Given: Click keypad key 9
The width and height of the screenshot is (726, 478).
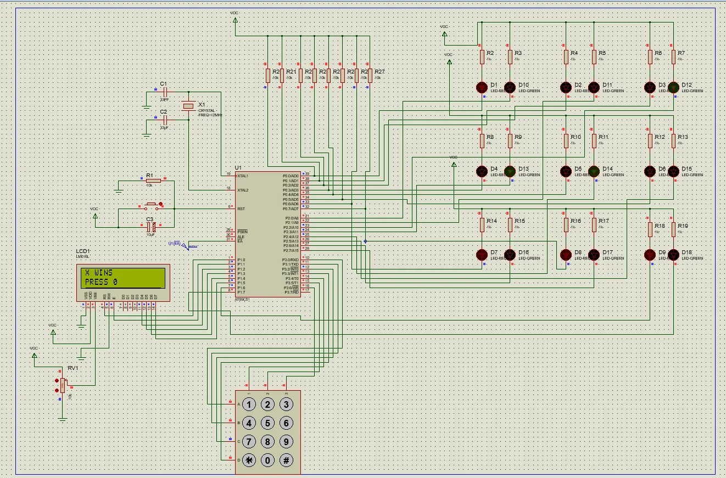Looking at the screenshot, I should click(x=286, y=441).
